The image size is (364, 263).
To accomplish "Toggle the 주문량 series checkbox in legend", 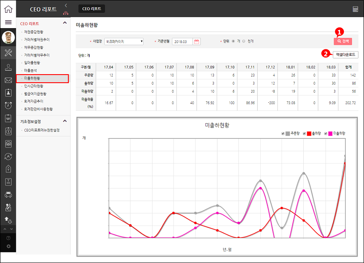I will [283, 133].
